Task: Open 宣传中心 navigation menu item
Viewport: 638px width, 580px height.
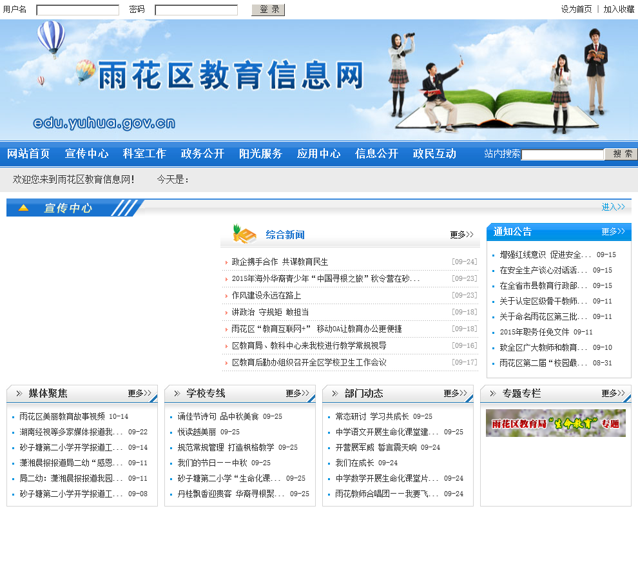Action: tap(86, 153)
